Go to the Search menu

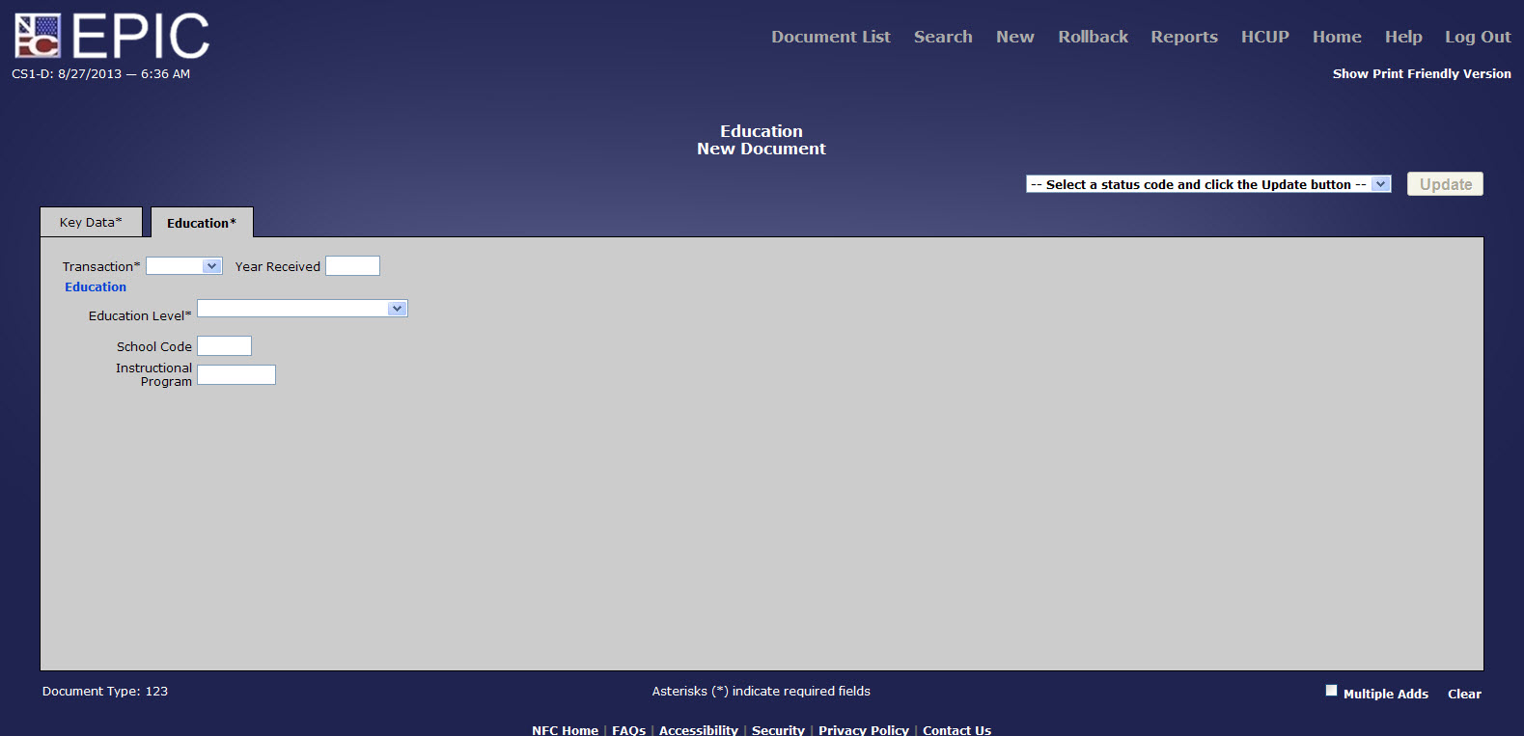pyautogui.click(x=943, y=37)
